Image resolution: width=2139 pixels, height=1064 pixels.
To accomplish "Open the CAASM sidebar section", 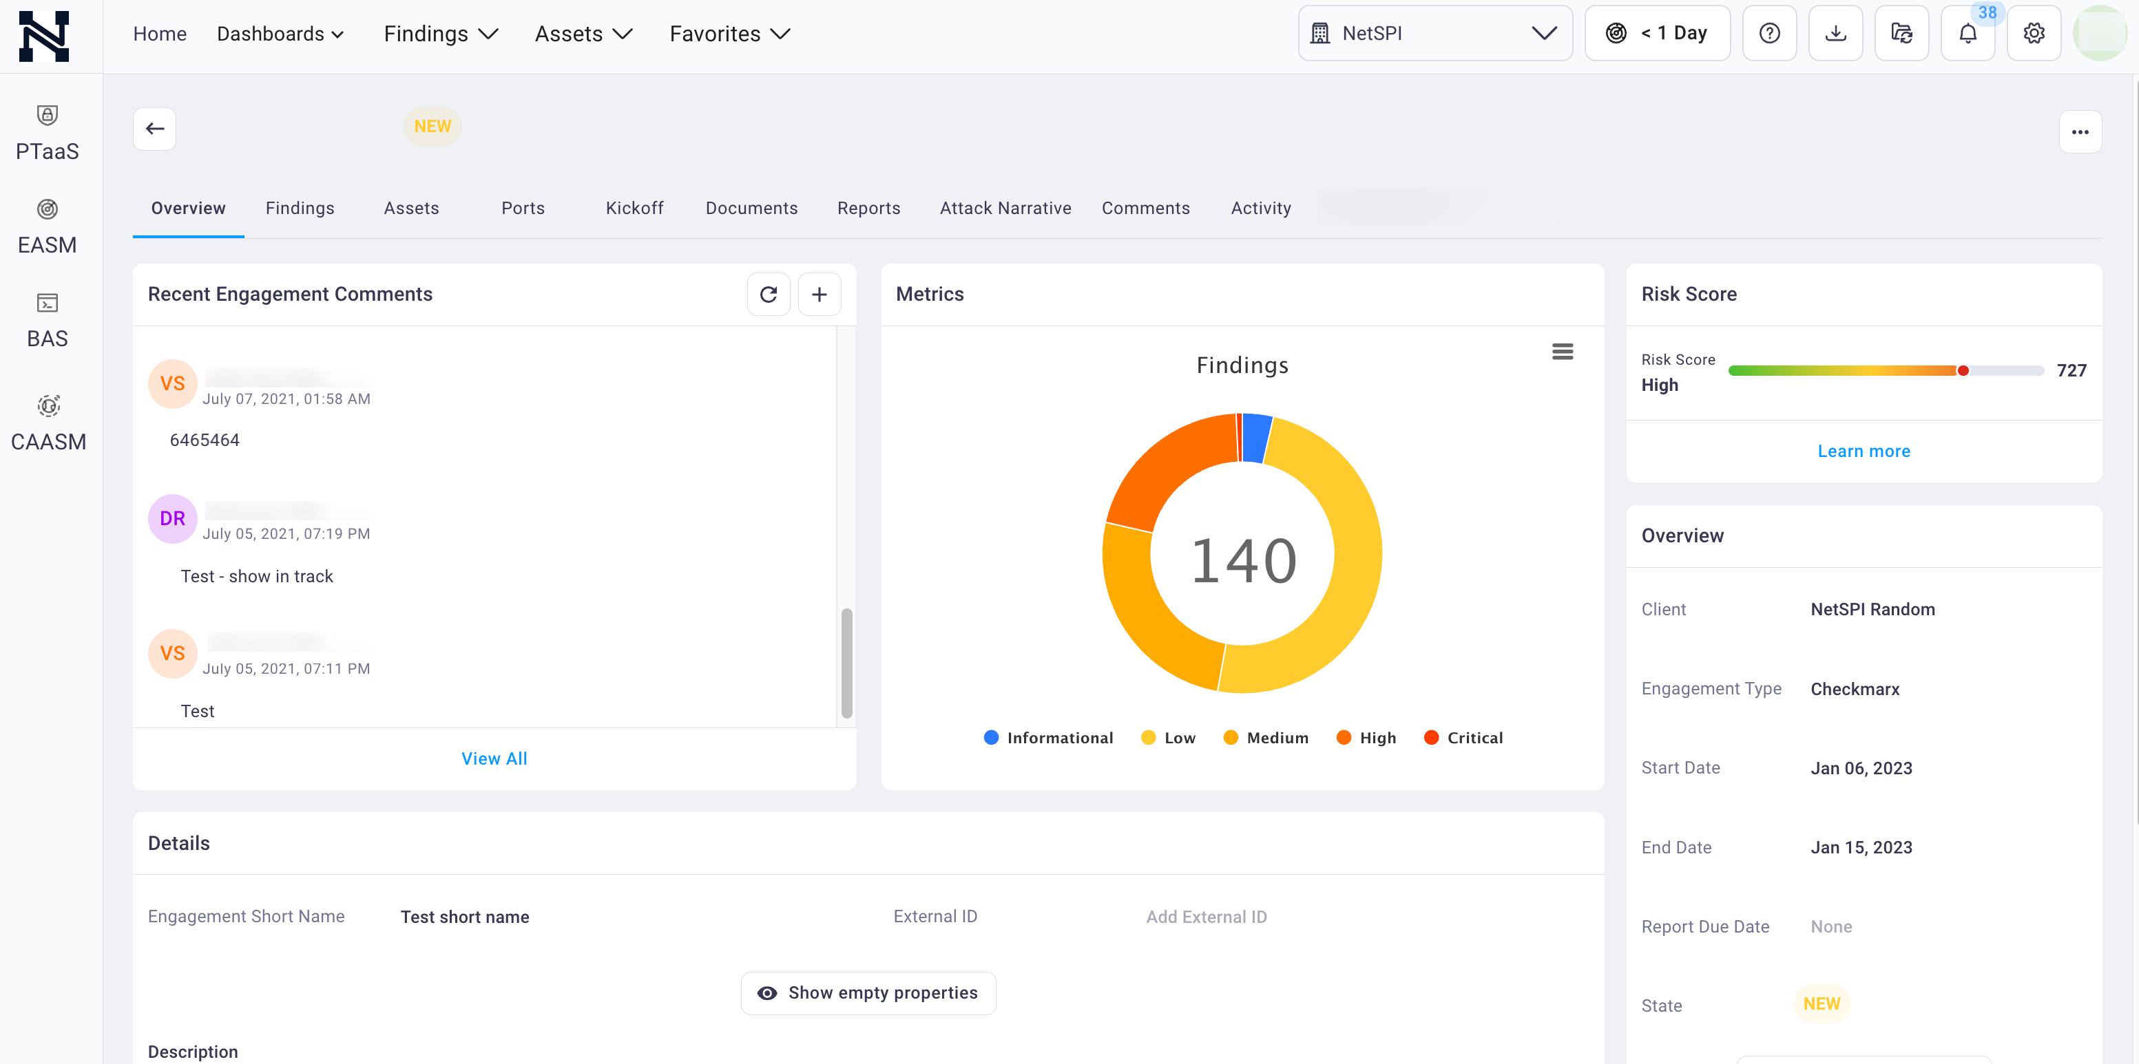I will tap(48, 423).
